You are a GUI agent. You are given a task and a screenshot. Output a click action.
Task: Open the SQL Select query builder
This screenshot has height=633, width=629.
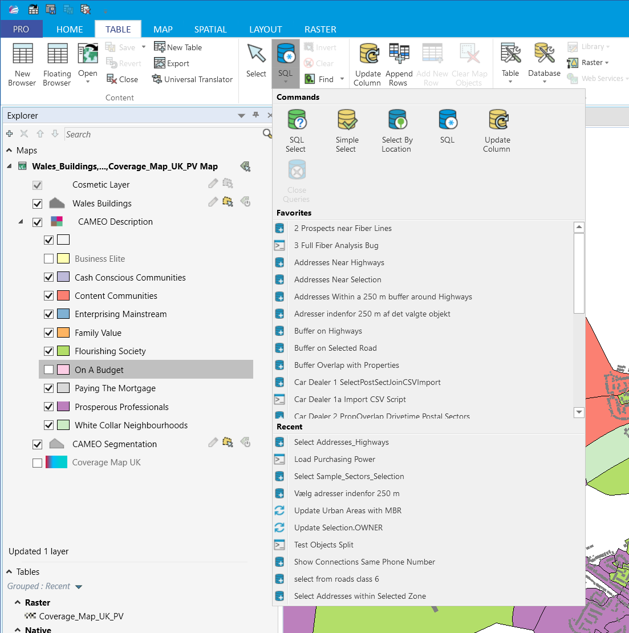click(x=296, y=130)
